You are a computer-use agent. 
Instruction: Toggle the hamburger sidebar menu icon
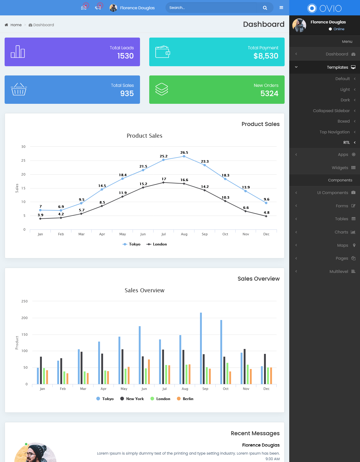pos(281,8)
